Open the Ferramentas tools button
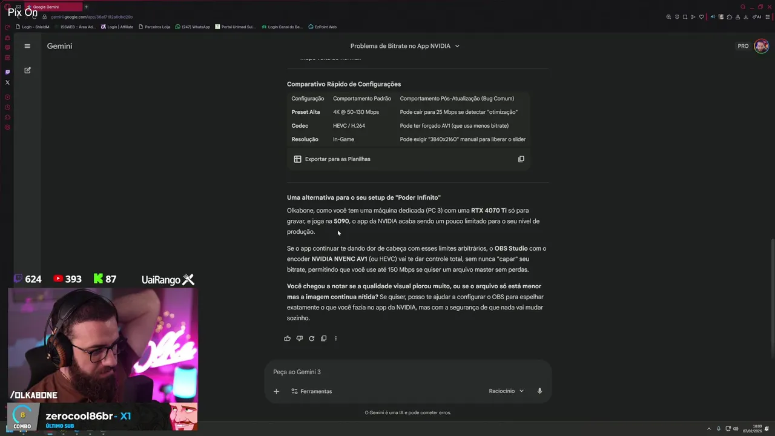Screen dimensions: 775x436 tap(312, 391)
